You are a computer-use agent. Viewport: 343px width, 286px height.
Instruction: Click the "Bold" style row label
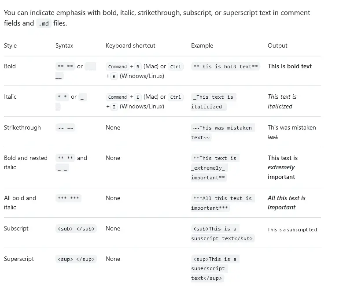coord(10,66)
